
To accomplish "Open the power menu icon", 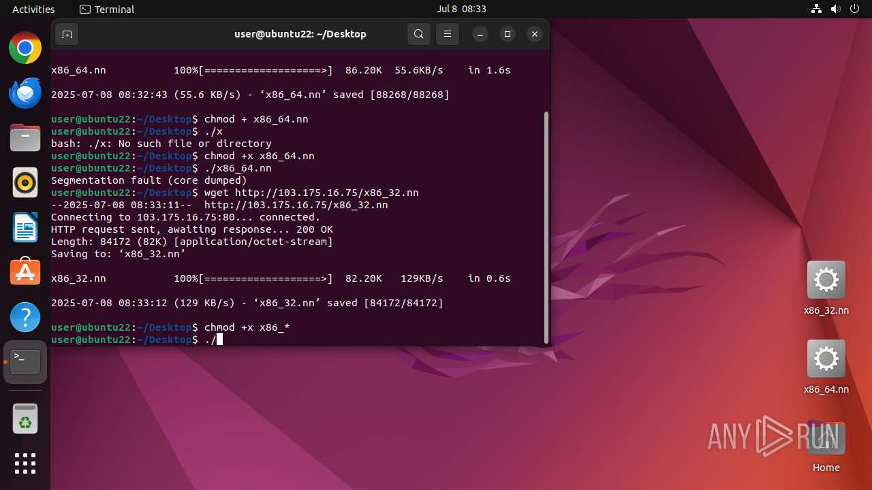I will click(855, 9).
